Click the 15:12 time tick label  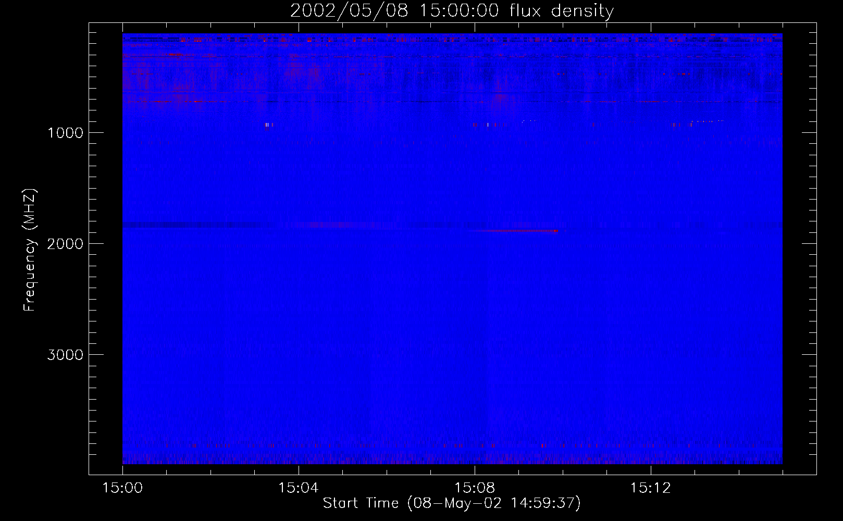click(650, 488)
